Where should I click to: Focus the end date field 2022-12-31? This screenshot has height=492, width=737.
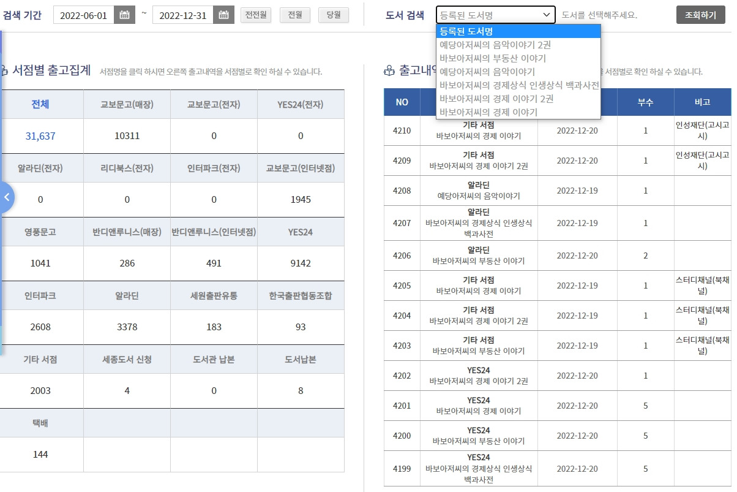(x=182, y=15)
